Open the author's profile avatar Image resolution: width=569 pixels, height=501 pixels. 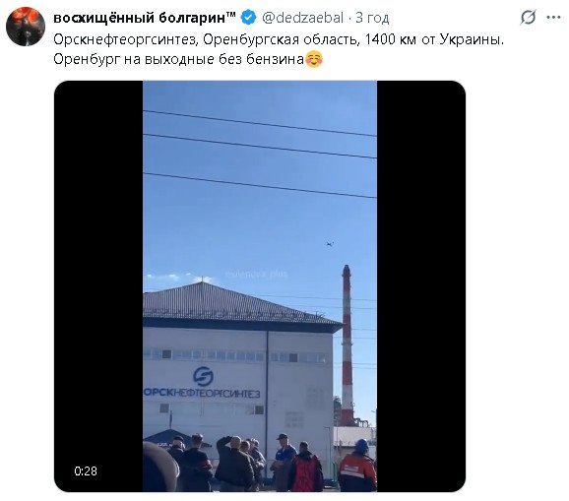[x=26, y=27]
